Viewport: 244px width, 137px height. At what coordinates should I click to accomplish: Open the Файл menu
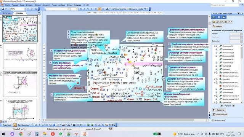coord(7,5)
